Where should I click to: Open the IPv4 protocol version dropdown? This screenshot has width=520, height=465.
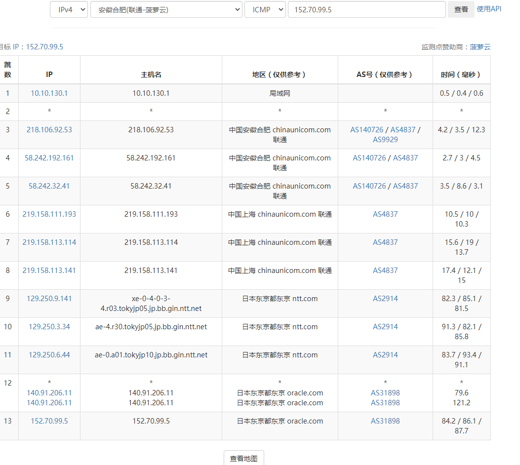pyautogui.click(x=69, y=9)
